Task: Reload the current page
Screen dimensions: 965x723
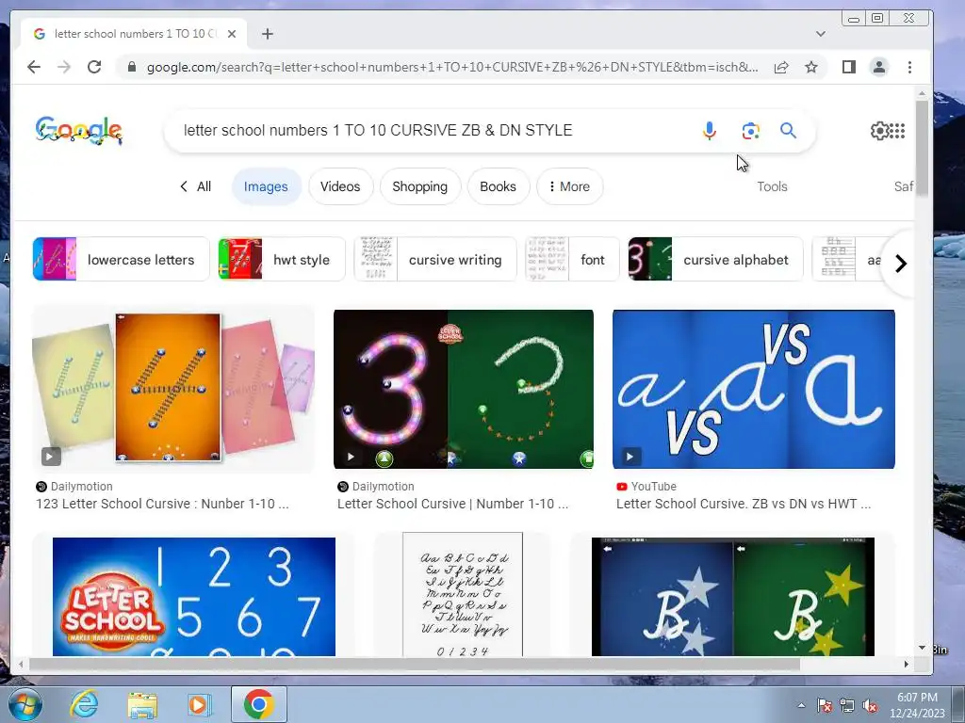Action: point(94,67)
